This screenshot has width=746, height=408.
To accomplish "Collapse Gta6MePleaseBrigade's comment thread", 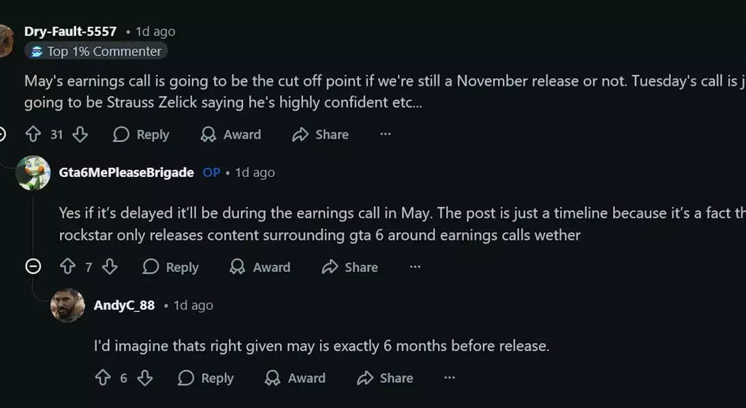I will [x=33, y=267].
